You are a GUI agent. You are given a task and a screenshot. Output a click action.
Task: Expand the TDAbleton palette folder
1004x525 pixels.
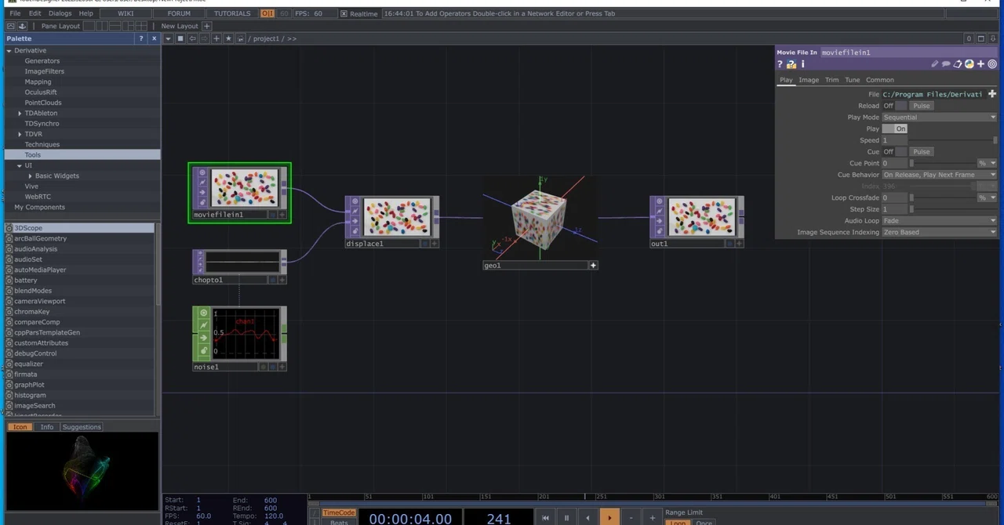[x=20, y=114]
